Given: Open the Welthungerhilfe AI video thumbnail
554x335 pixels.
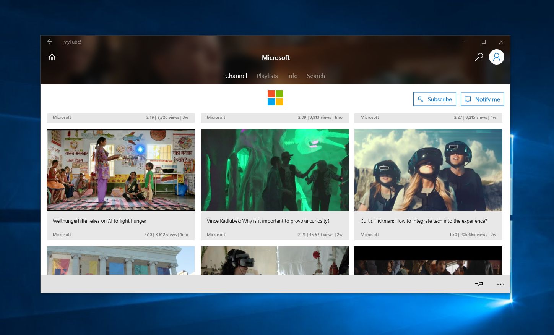Looking at the screenshot, I should 120,170.
